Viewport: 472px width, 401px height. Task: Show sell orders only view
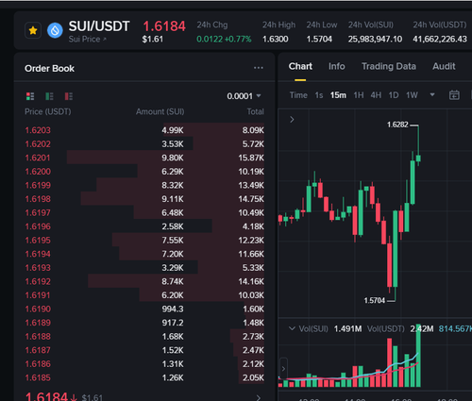[x=69, y=96]
